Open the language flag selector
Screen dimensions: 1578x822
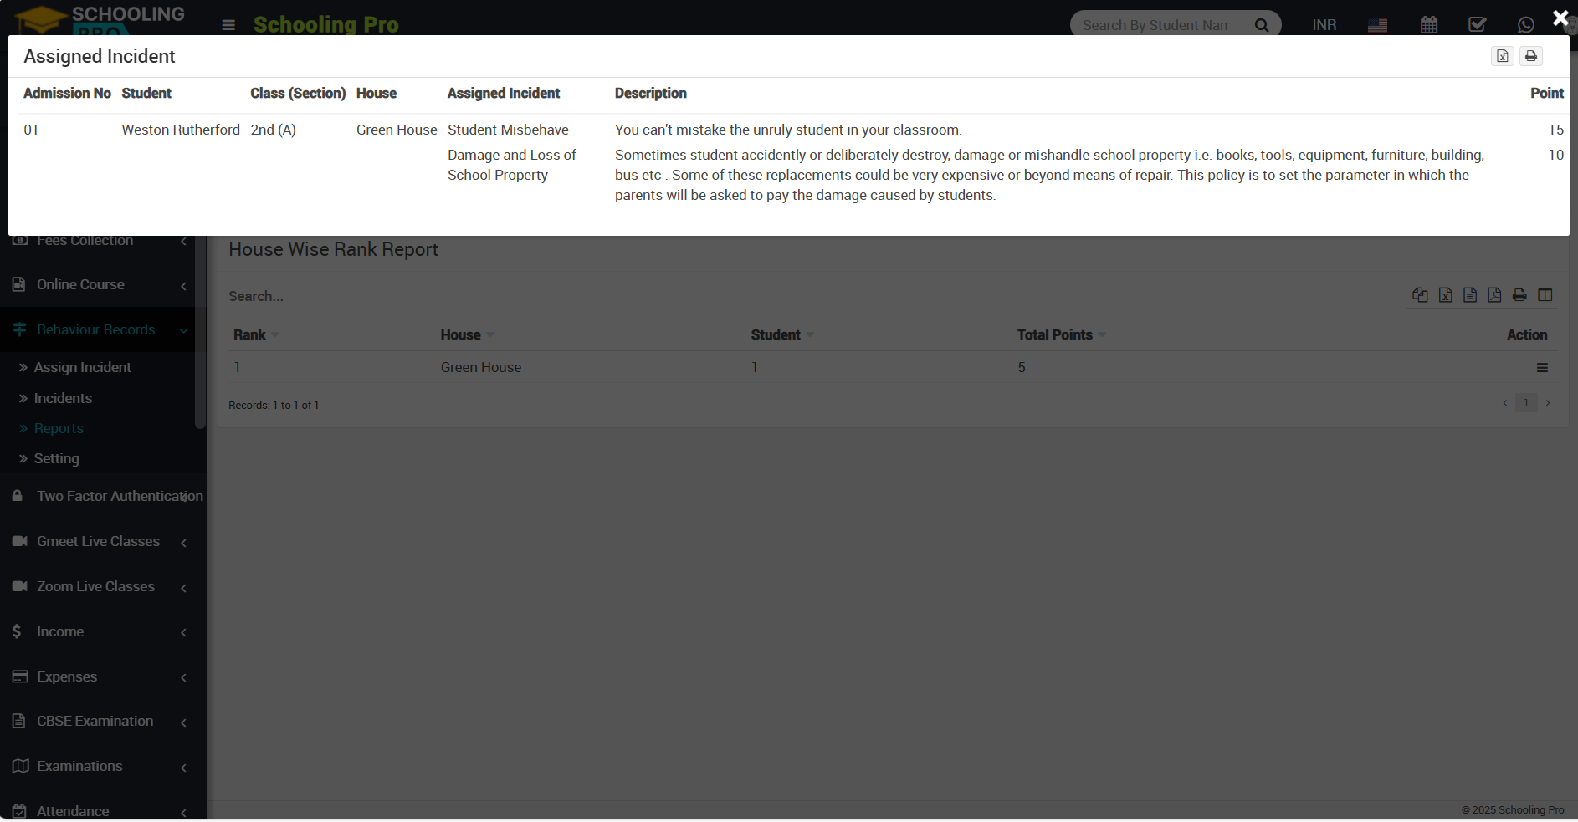[1378, 25]
